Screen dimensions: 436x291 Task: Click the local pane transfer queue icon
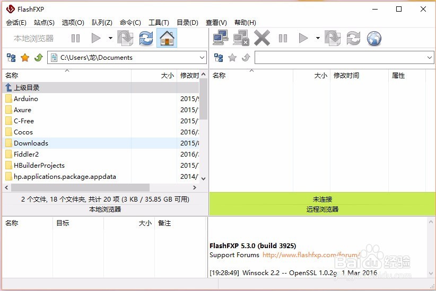[125, 38]
